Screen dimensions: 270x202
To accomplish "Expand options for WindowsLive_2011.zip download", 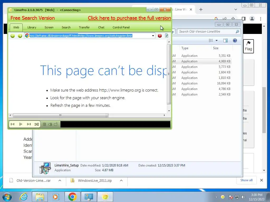I will coord(121,180).
